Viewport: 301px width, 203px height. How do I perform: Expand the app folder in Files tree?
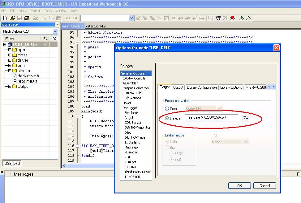click(x=10, y=50)
